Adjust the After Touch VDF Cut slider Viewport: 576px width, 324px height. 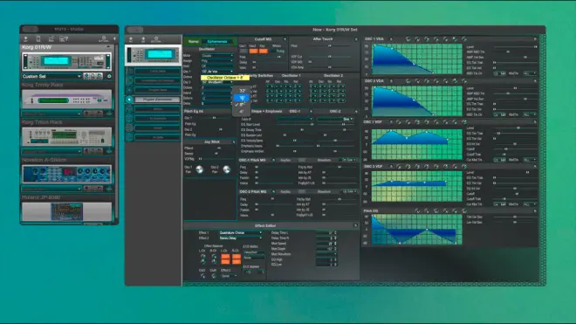tap(330, 57)
